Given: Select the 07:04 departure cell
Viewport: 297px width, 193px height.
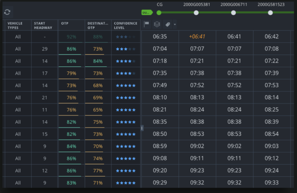Looking at the screenshot, I should [x=160, y=49].
